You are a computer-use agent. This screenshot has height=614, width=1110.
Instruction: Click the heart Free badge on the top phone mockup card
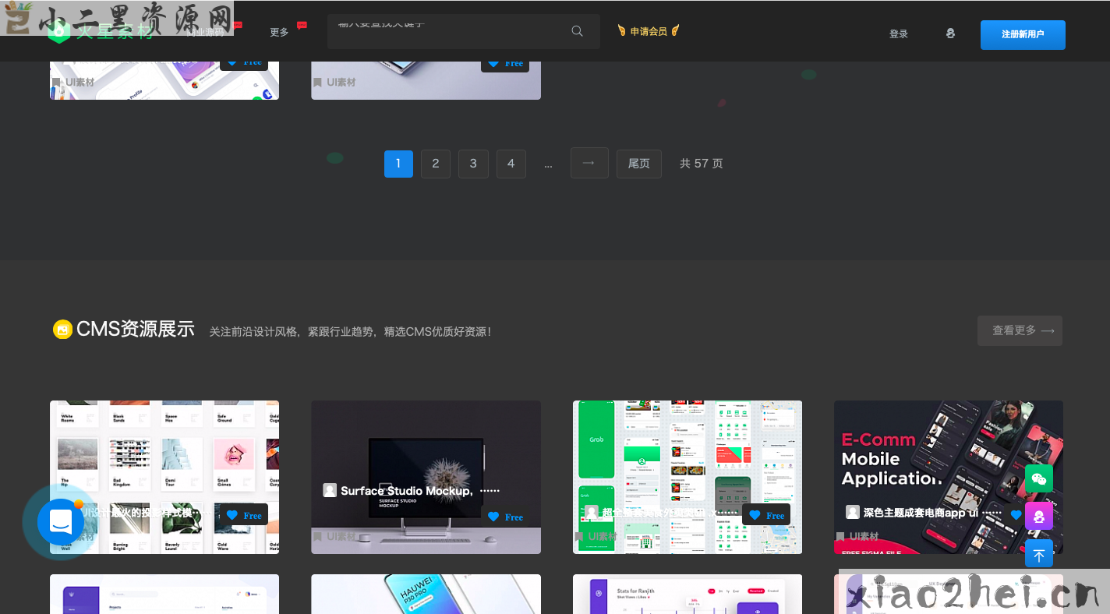coord(505,64)
